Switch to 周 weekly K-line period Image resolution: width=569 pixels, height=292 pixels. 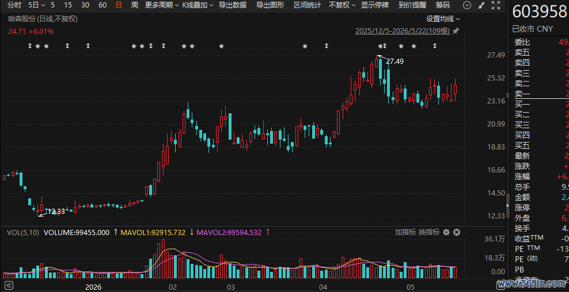[x=135, y=5]
